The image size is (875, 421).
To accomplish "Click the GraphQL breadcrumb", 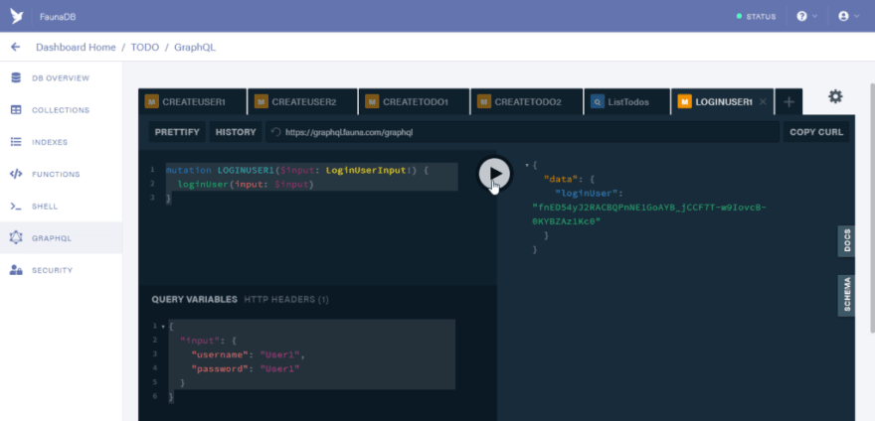I will pos(195,48).
